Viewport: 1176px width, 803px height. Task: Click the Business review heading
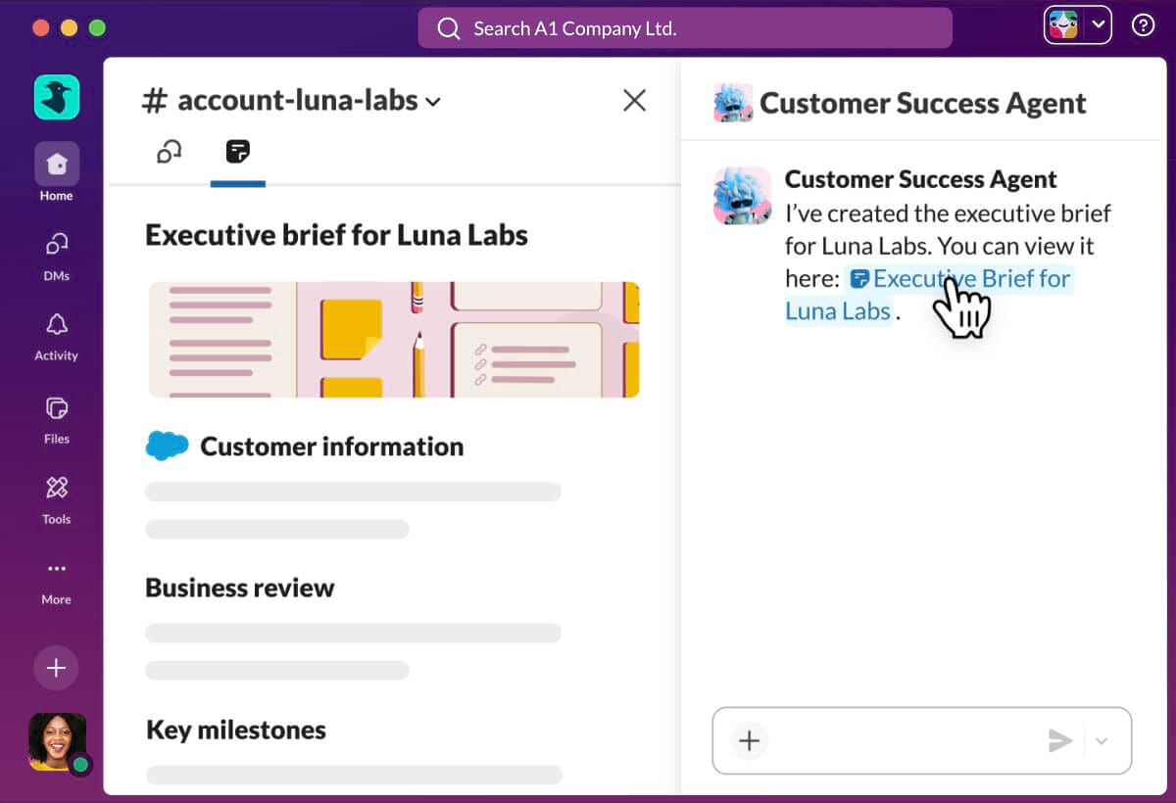click(x=240, y=588)
